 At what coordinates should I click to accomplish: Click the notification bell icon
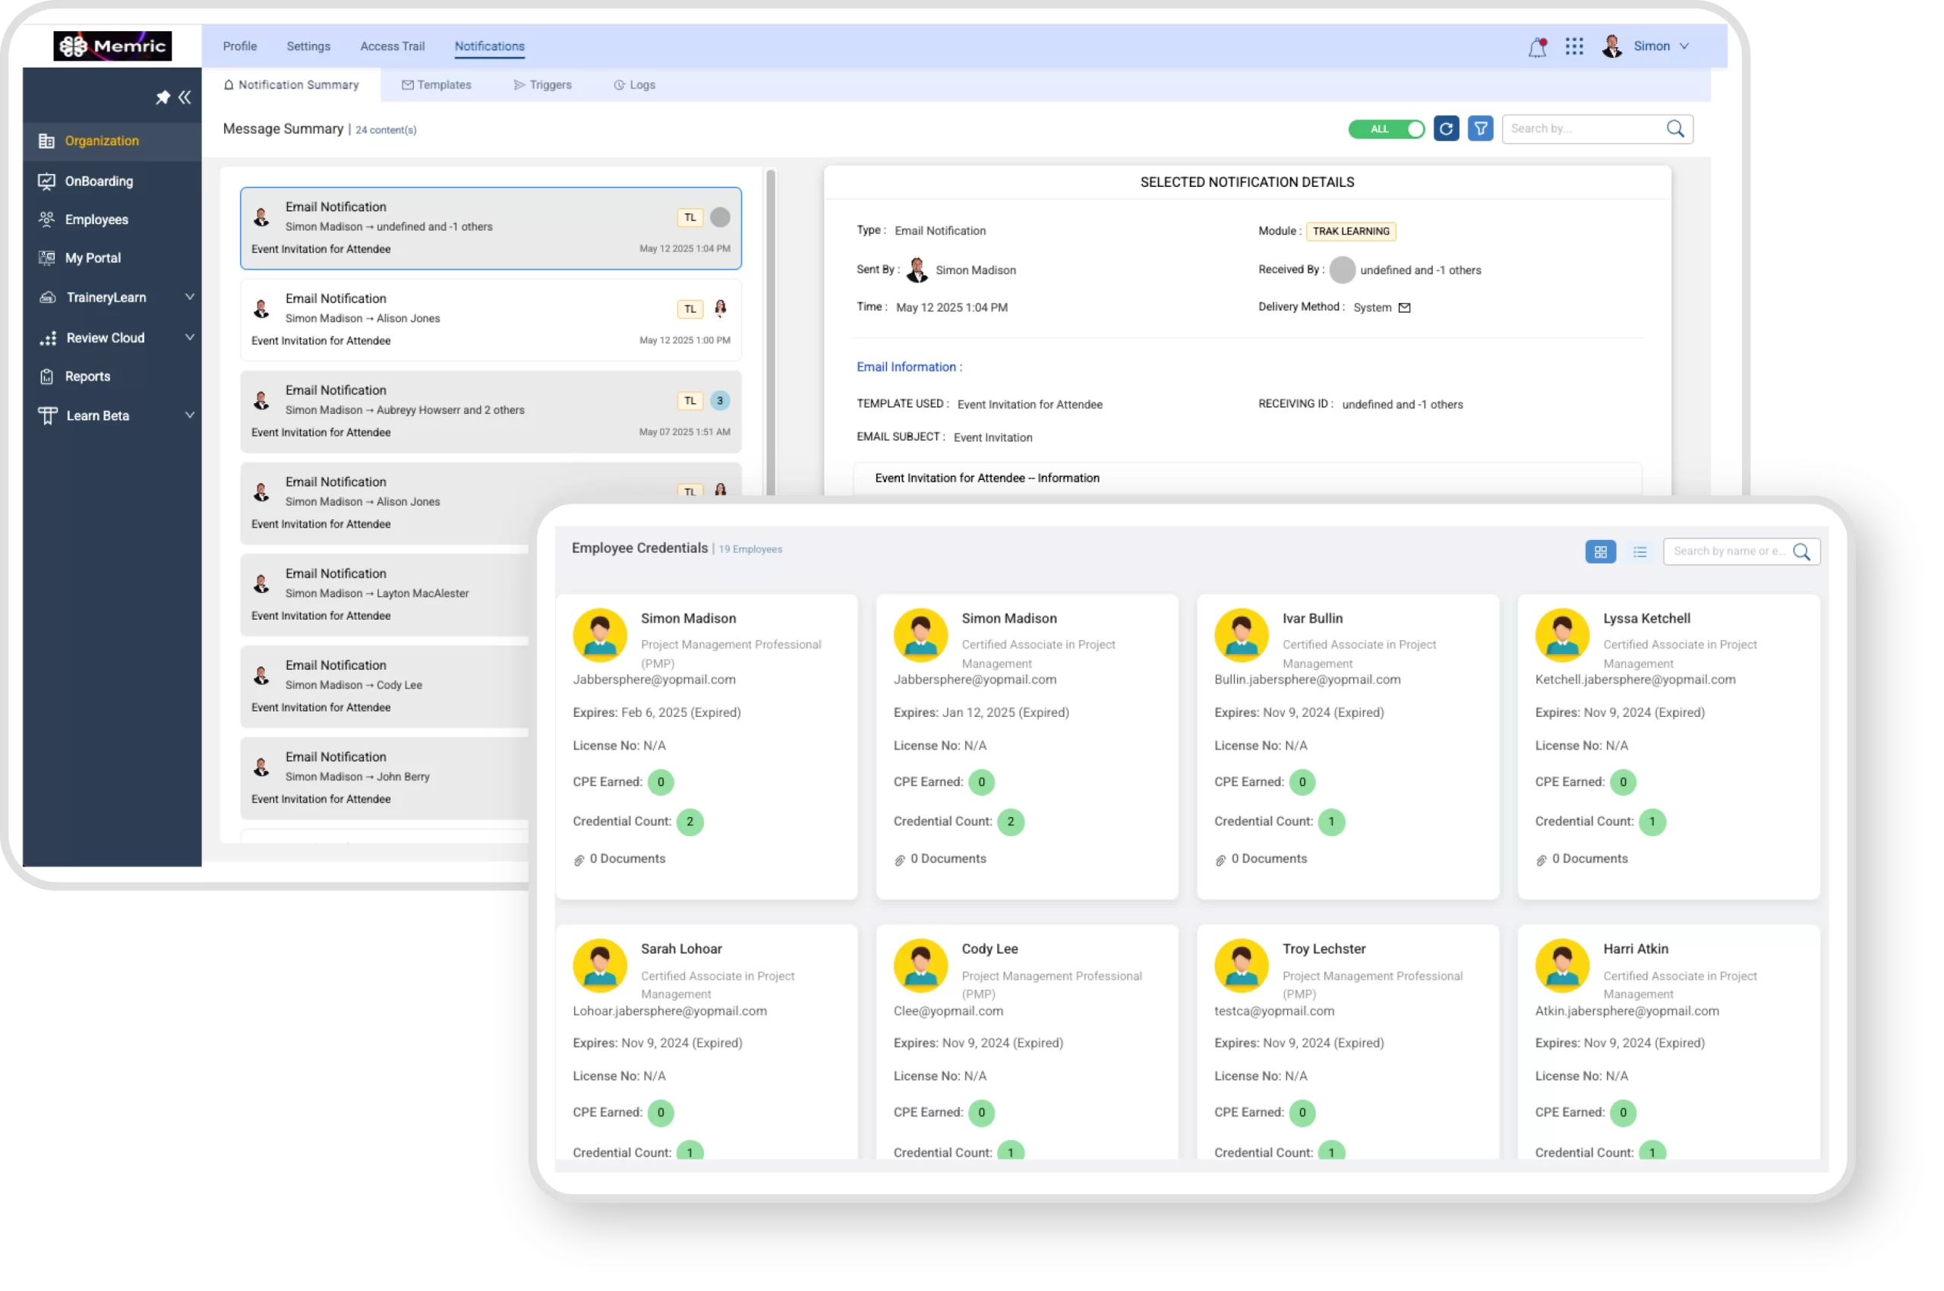click(1536, 48)
